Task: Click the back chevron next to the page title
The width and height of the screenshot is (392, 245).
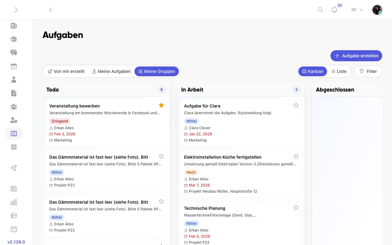Action: 51,9
